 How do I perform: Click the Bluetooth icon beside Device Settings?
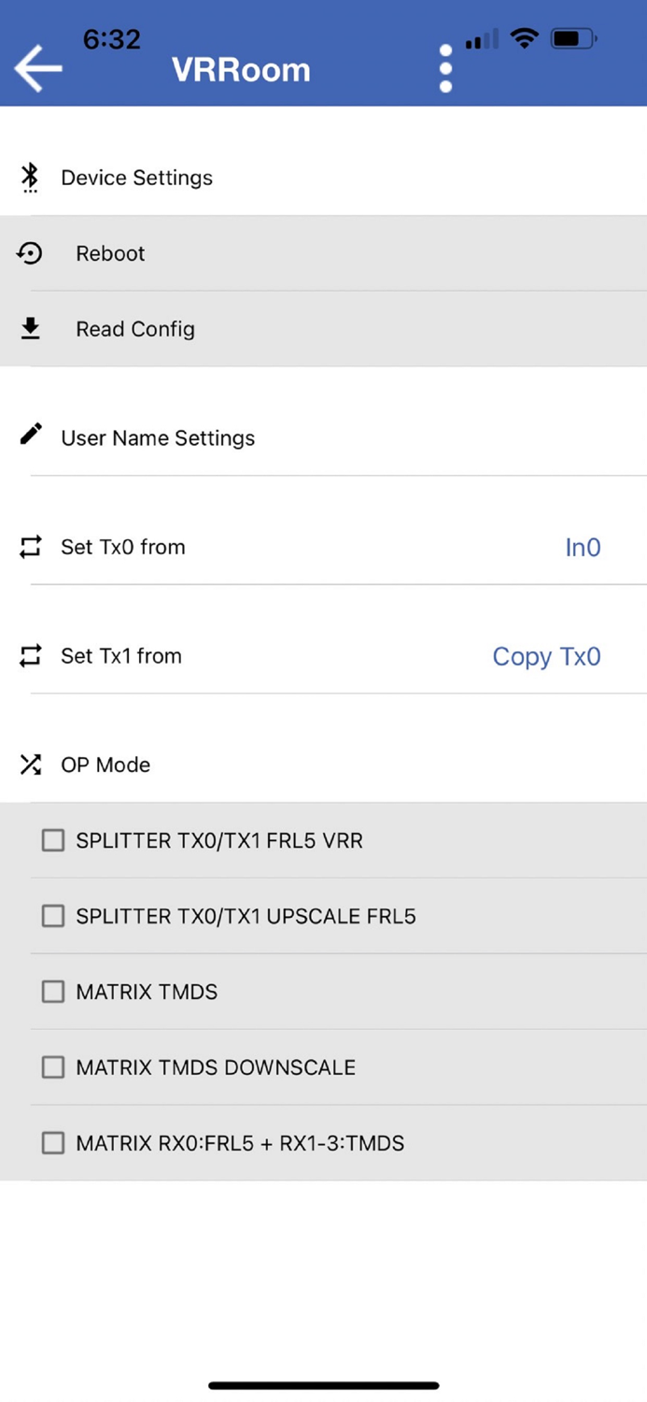point(30,177)
